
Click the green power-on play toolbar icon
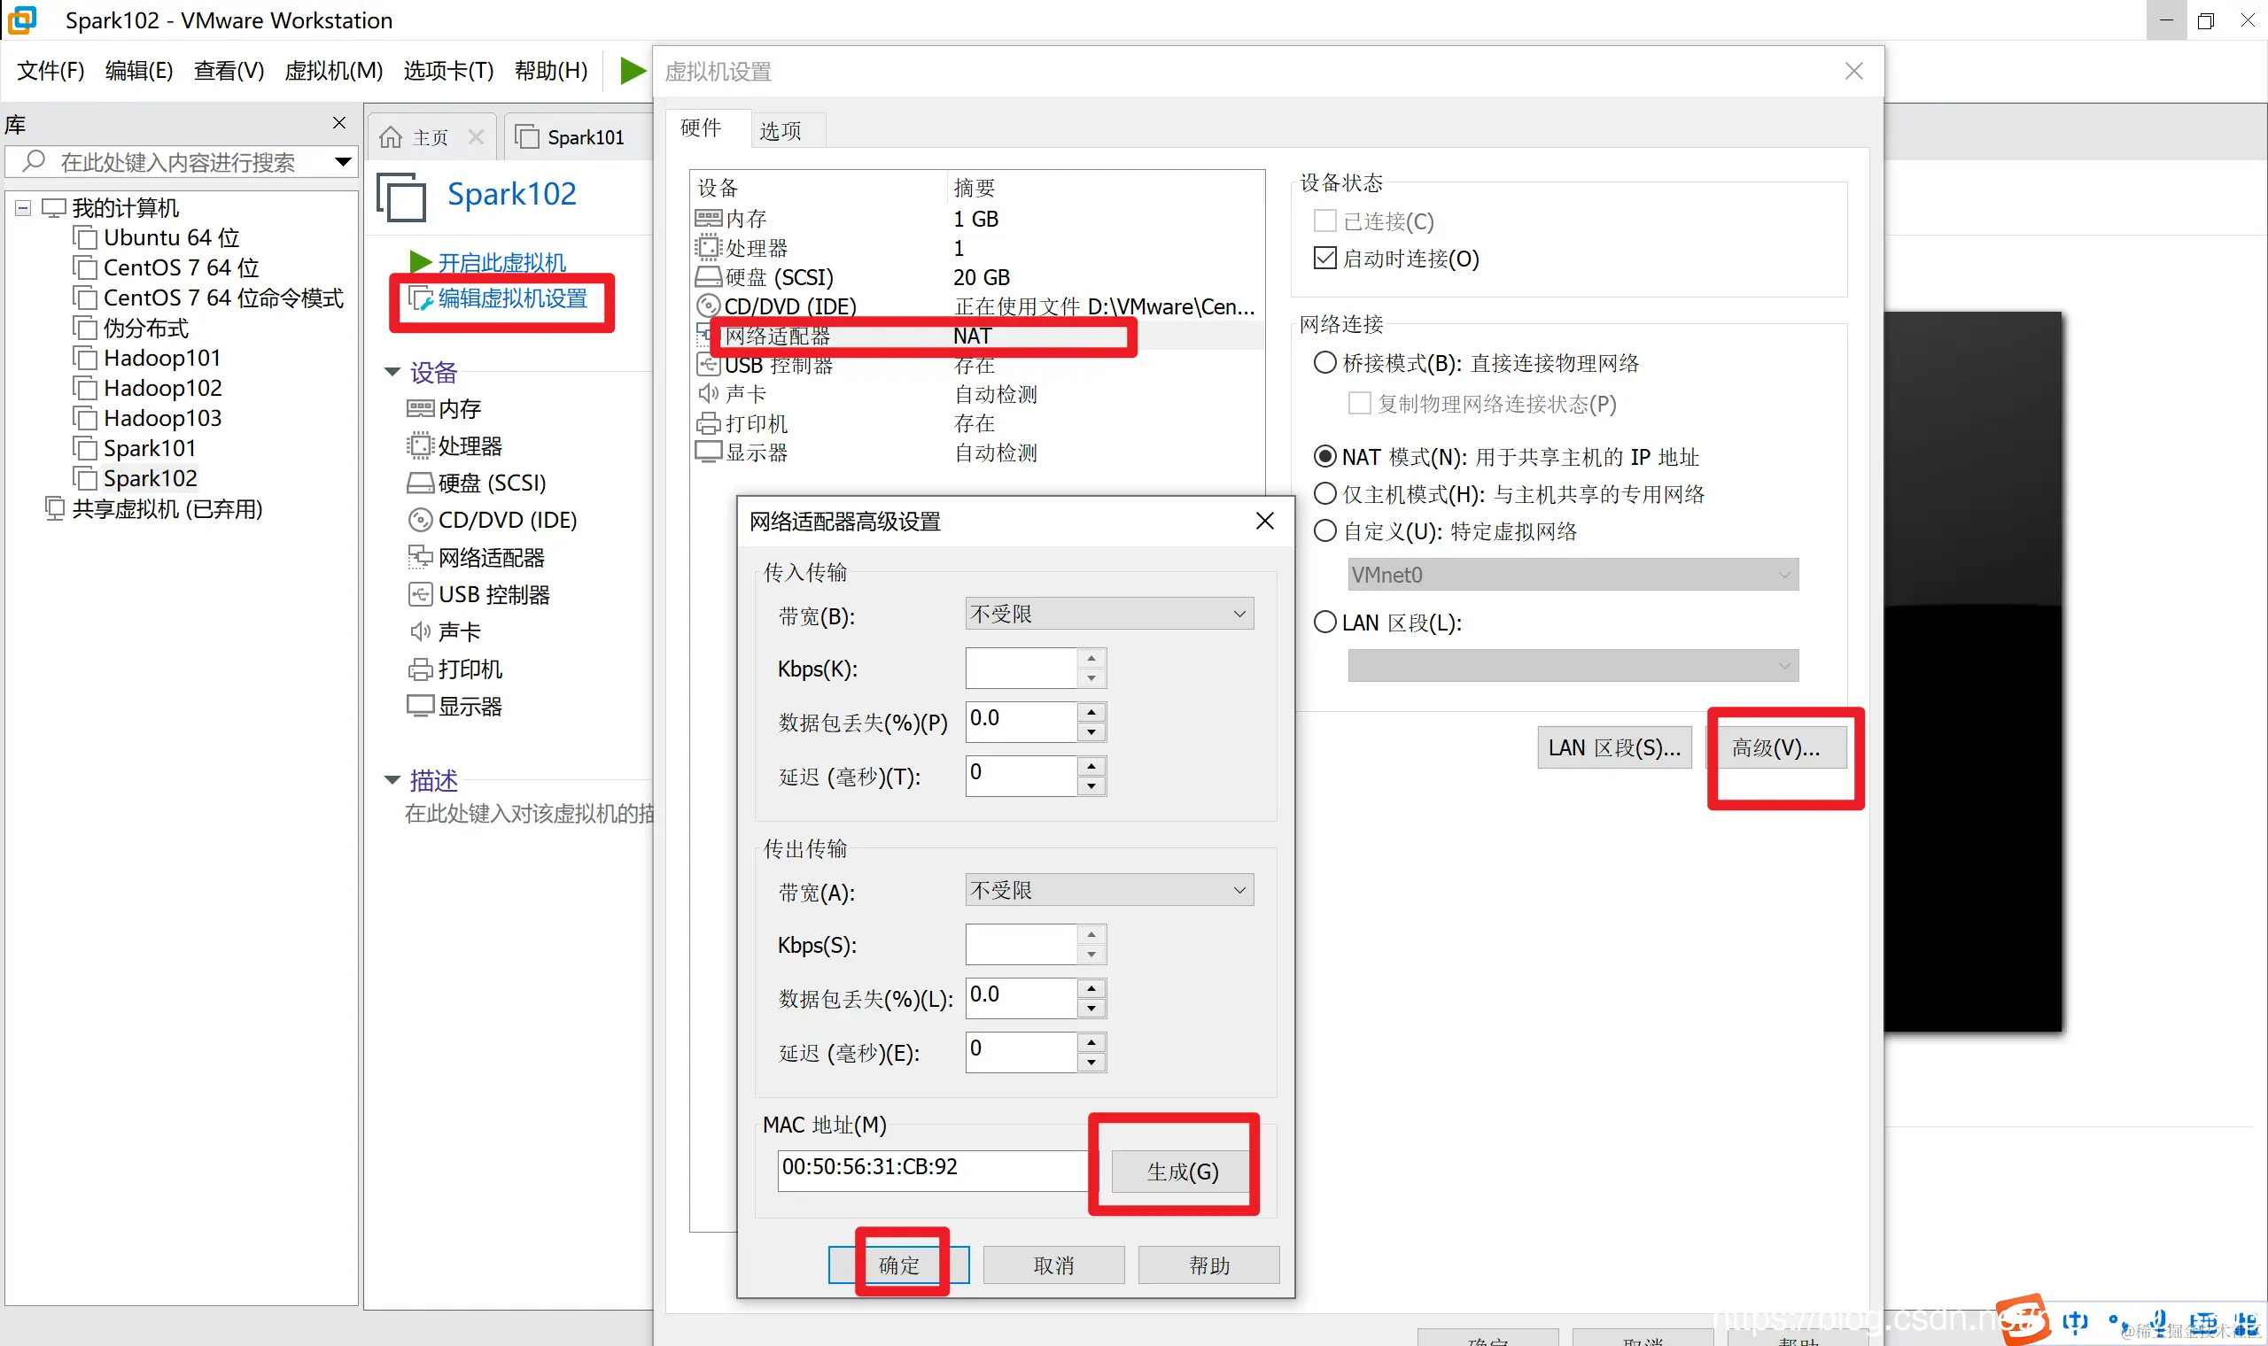pyautogui.click(x=633, y=71)
